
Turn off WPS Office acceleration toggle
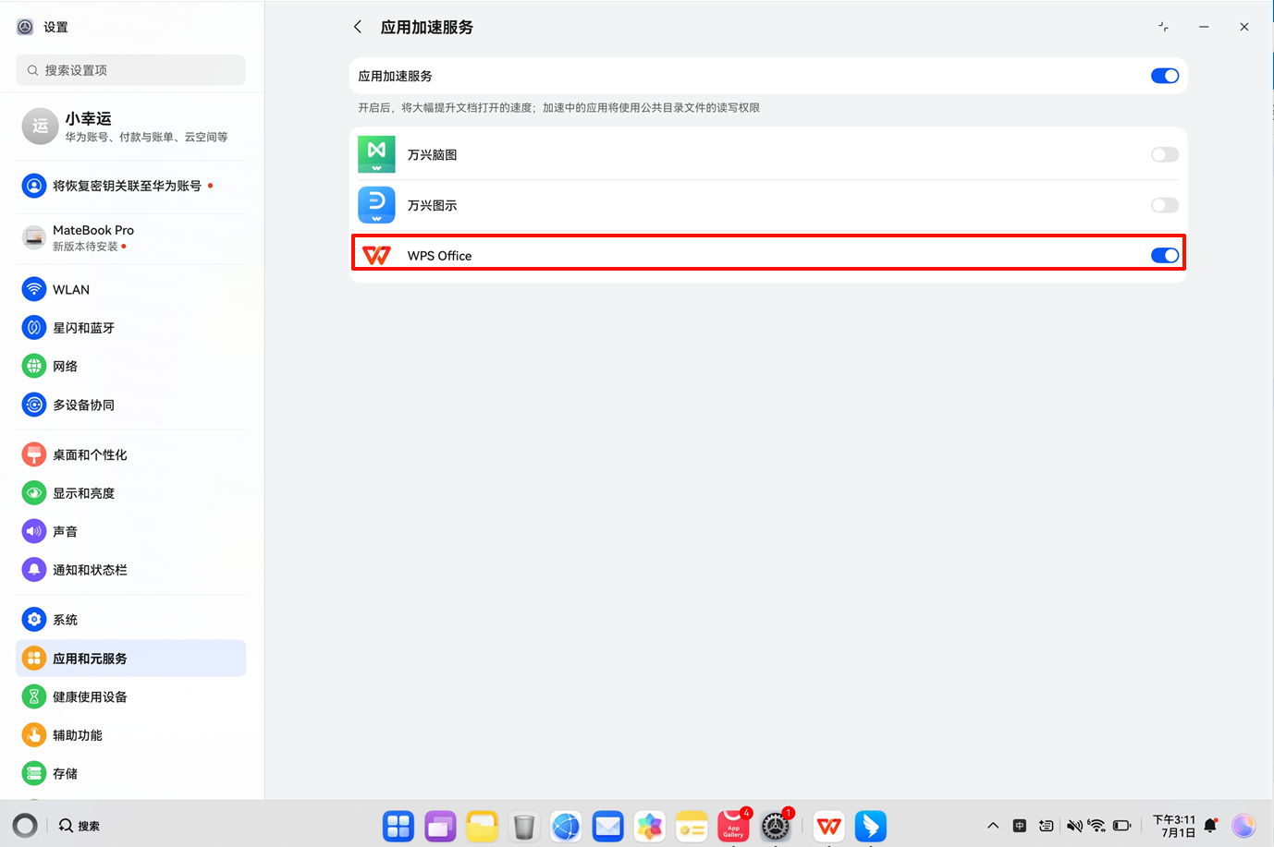pyautogui.click(x=1165, y=256)
